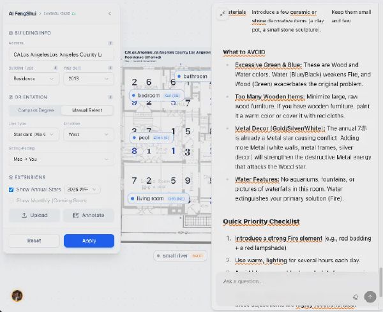Open the annual stars year 2026 dropdown

coord(82,189)
